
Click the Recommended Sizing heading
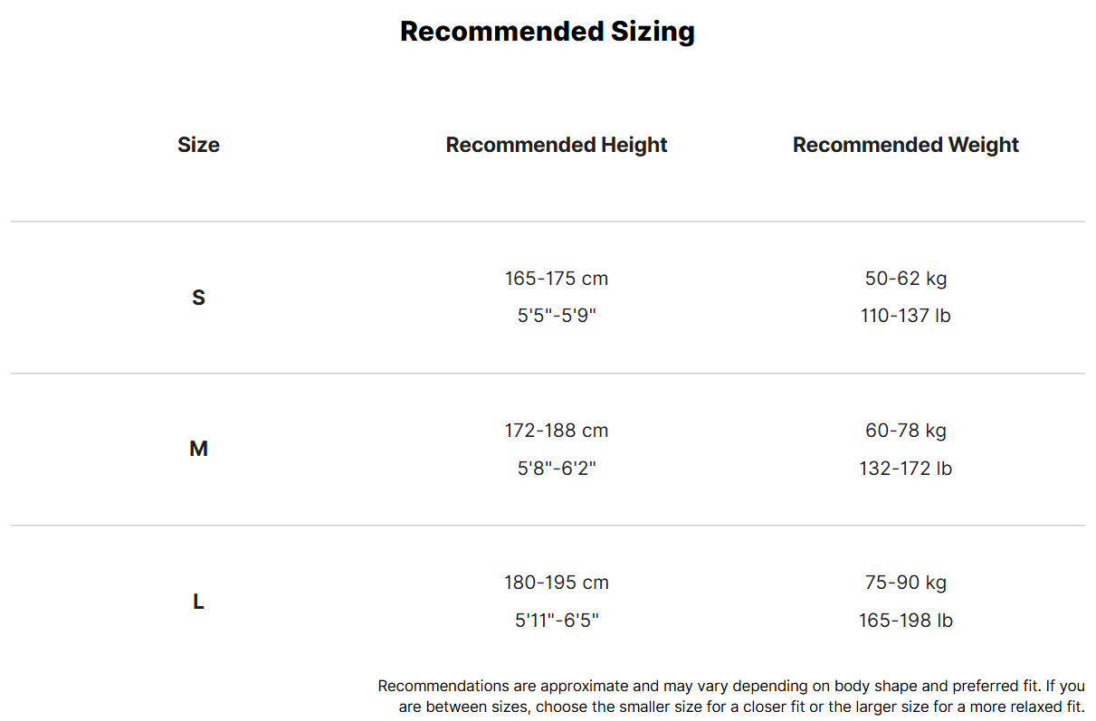pos(548,32)
